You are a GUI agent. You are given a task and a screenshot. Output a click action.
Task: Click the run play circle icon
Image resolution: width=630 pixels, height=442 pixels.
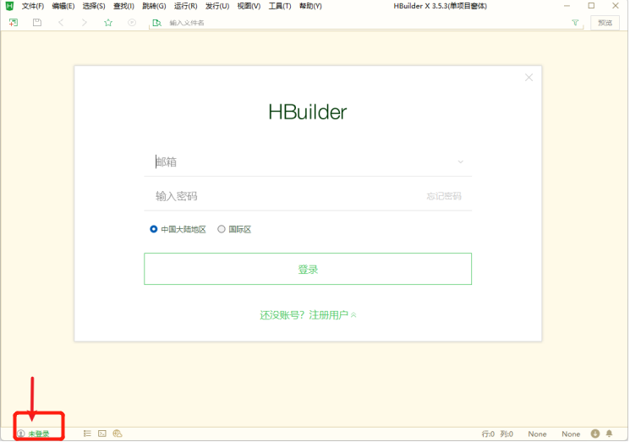[132, 23]
